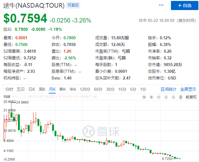
Task: Click 全屏显示 fullscreen display link
Action: [188, 89]
